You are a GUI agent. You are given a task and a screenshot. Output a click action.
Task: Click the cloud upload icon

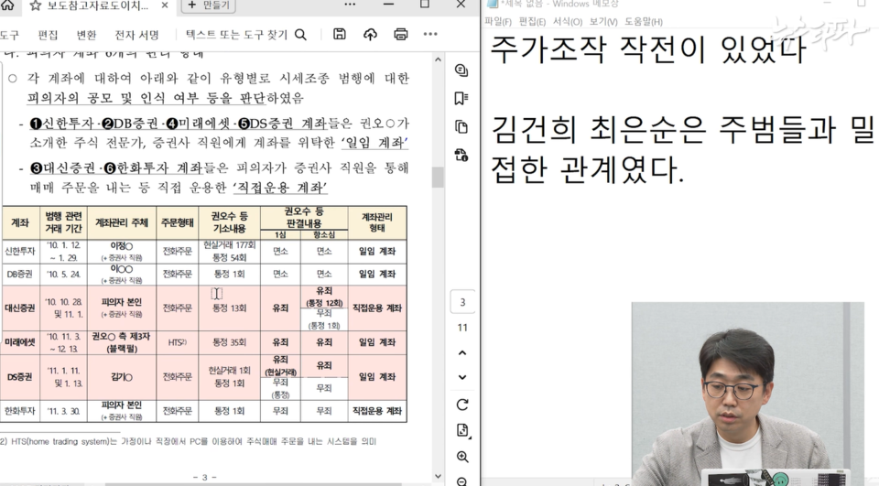click(x=370, y=34)
